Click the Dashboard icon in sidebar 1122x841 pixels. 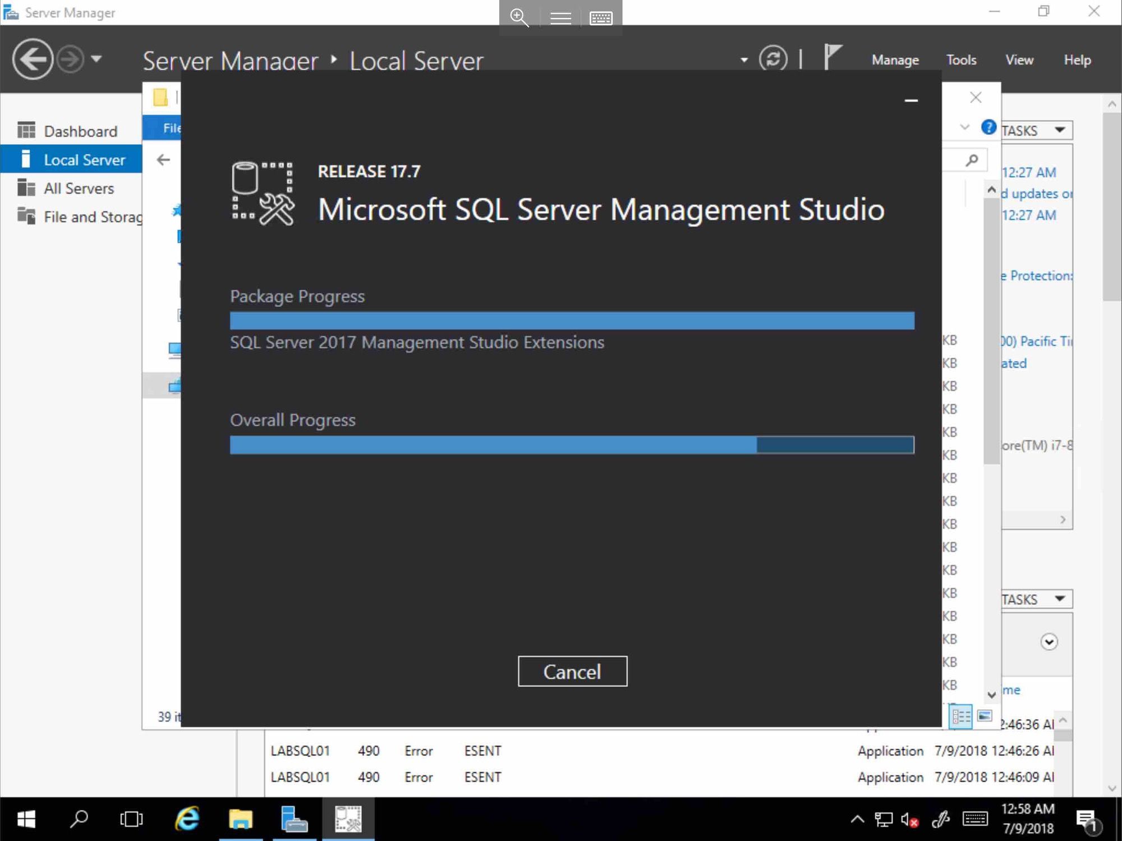(26, 130)
